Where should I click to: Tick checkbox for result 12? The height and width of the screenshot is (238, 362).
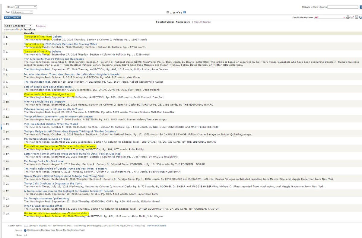coord(4,116)
